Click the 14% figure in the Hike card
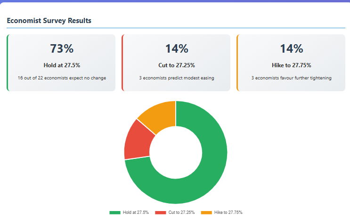 click(x=291, y=48)
